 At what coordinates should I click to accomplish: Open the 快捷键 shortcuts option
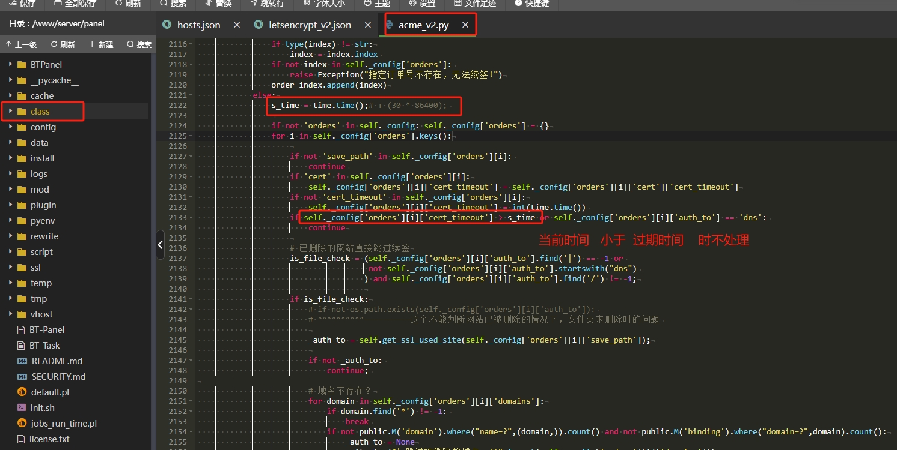pos(532,4)
